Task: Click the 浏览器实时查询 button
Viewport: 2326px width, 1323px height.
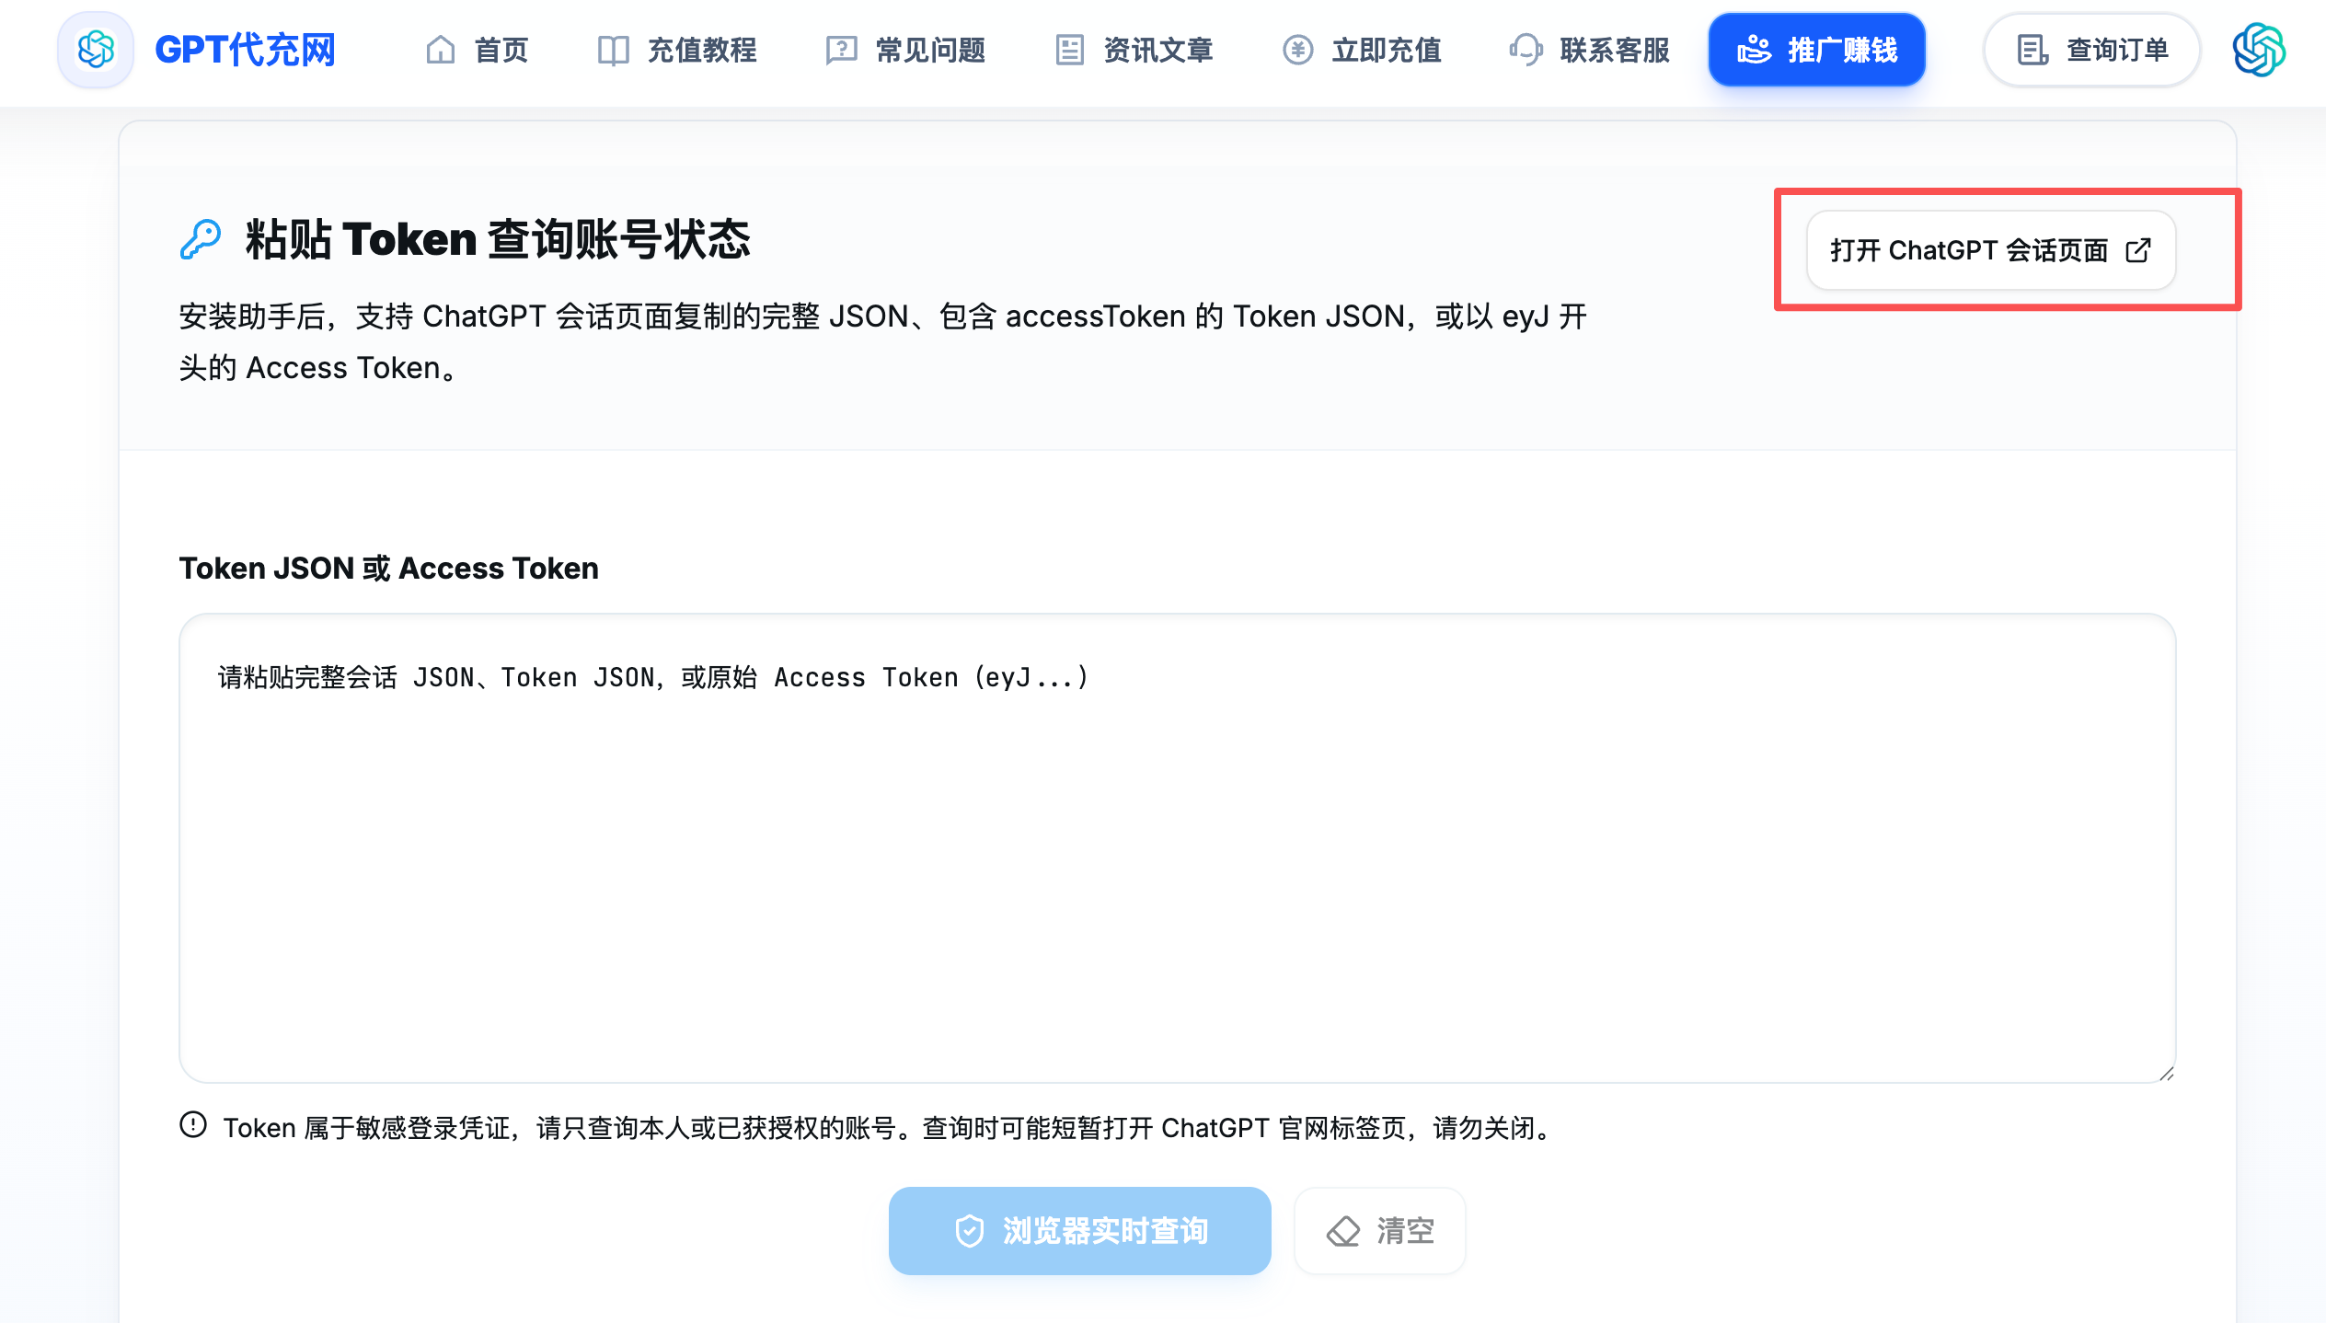Action: click(x=1079, y=1230)
